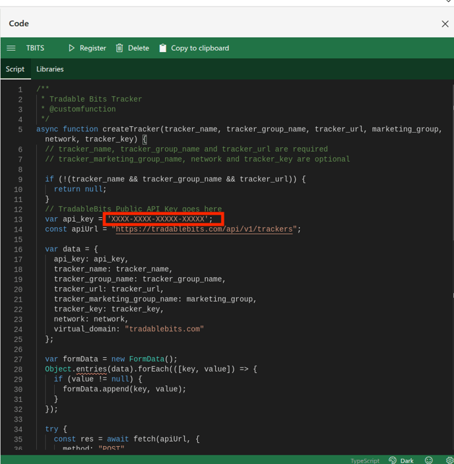454x464 pixels.
Task: Click the "return null;" statement
Action: tap(80, 189)
